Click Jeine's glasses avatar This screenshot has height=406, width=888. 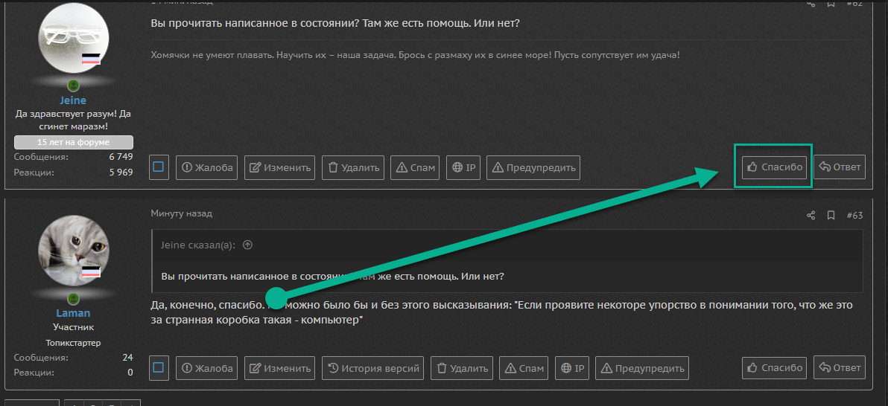click(x=73, y=37)
